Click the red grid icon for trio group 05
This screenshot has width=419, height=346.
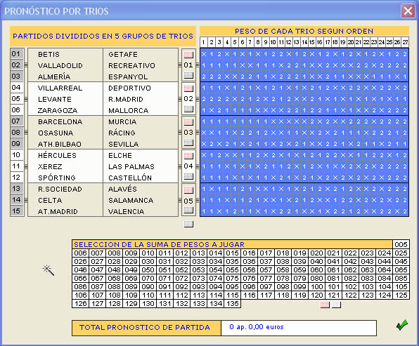(x=188, y=190)
